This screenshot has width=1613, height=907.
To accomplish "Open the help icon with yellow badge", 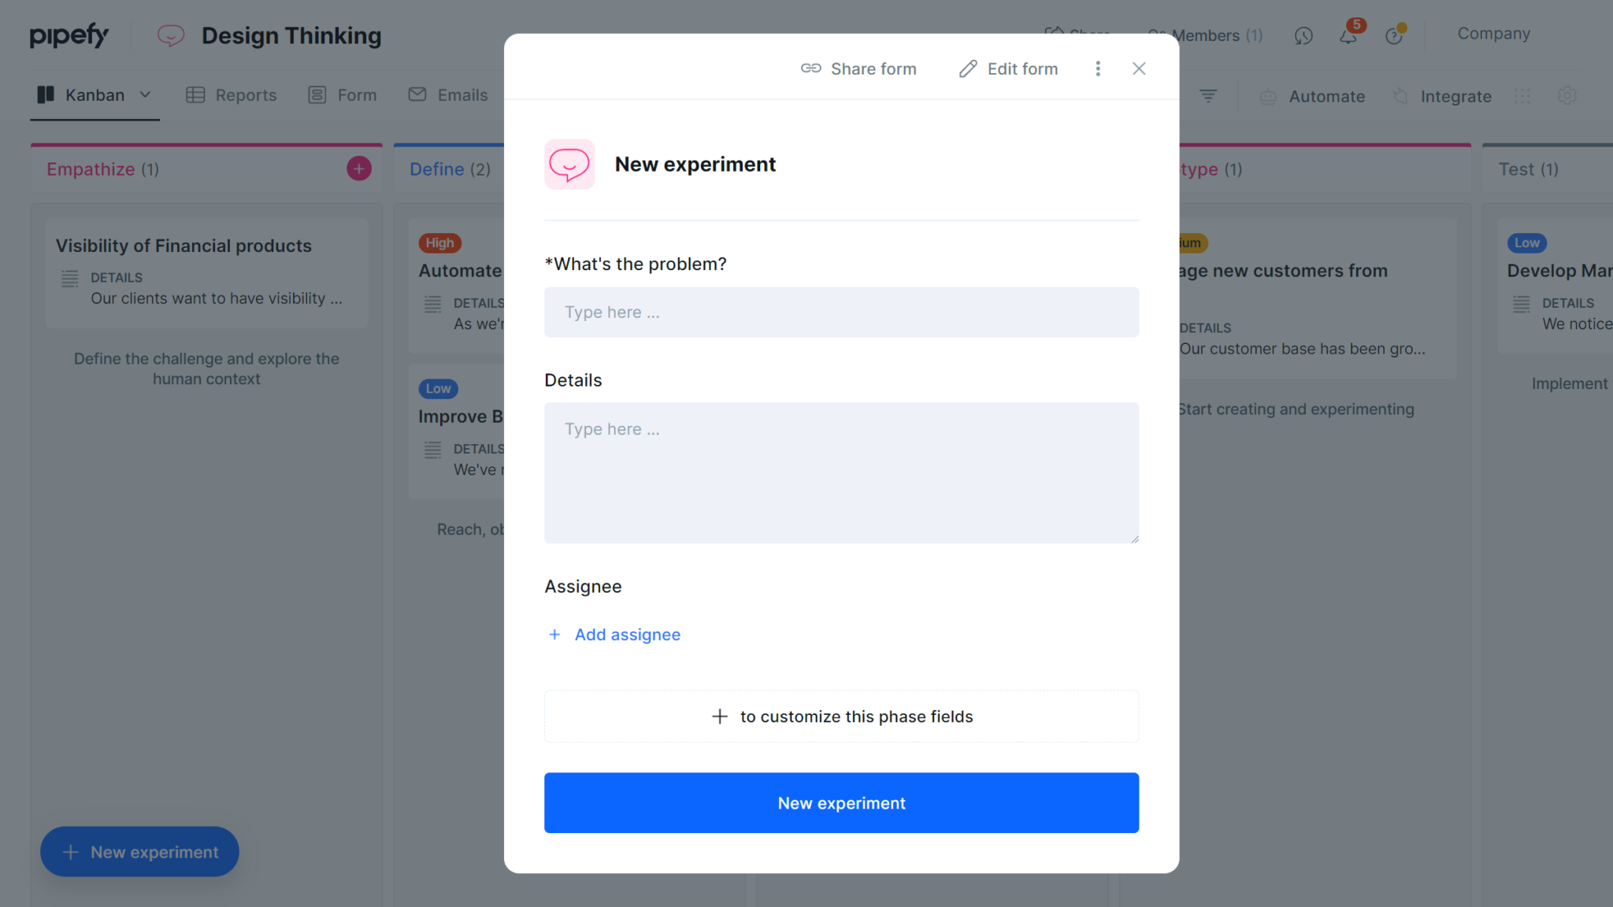I will pos(1395,35).
